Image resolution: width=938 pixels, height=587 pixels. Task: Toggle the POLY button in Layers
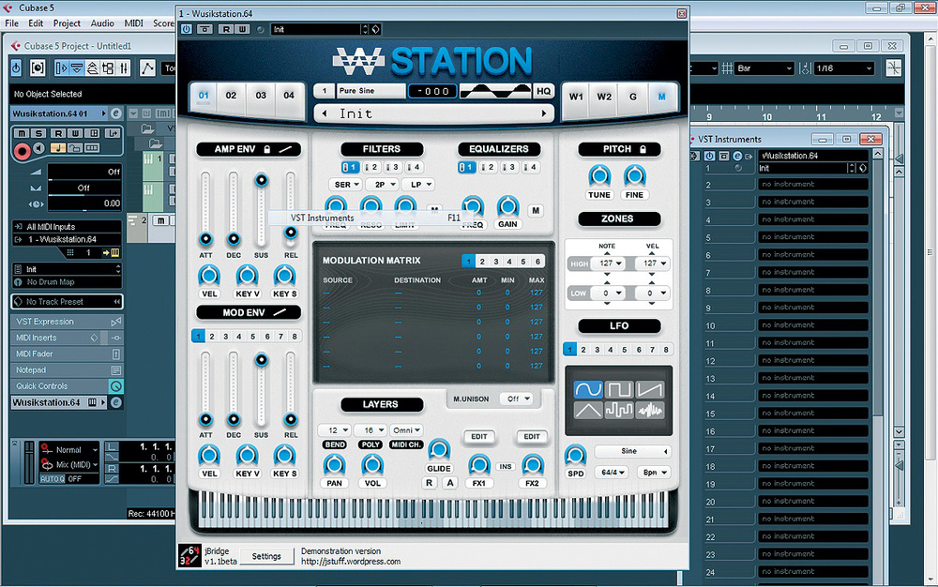pos(371,444)
